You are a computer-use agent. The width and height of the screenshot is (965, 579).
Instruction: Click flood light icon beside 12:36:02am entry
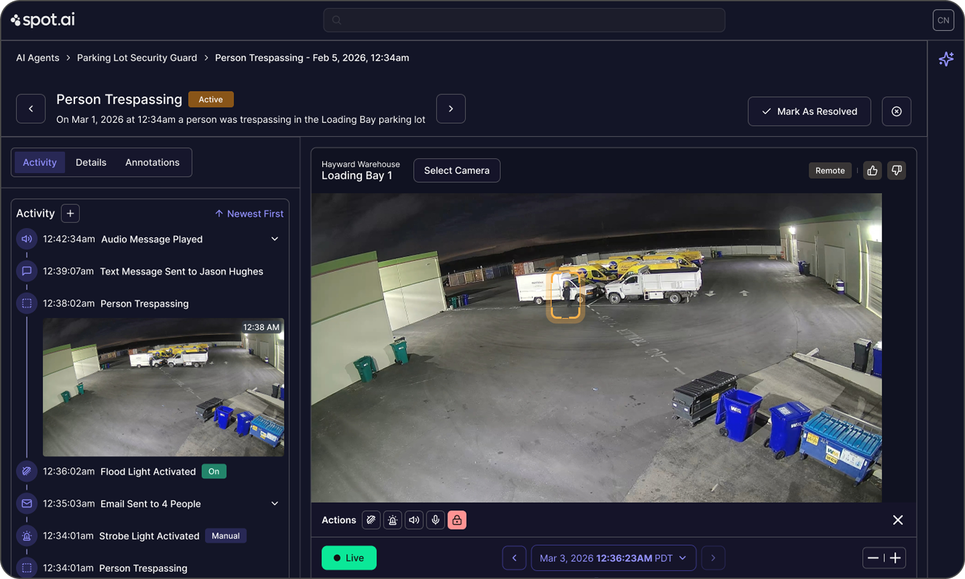tap(26, 471)
